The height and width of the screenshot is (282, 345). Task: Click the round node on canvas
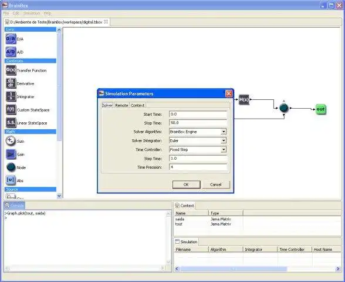[x=283, y=108]
